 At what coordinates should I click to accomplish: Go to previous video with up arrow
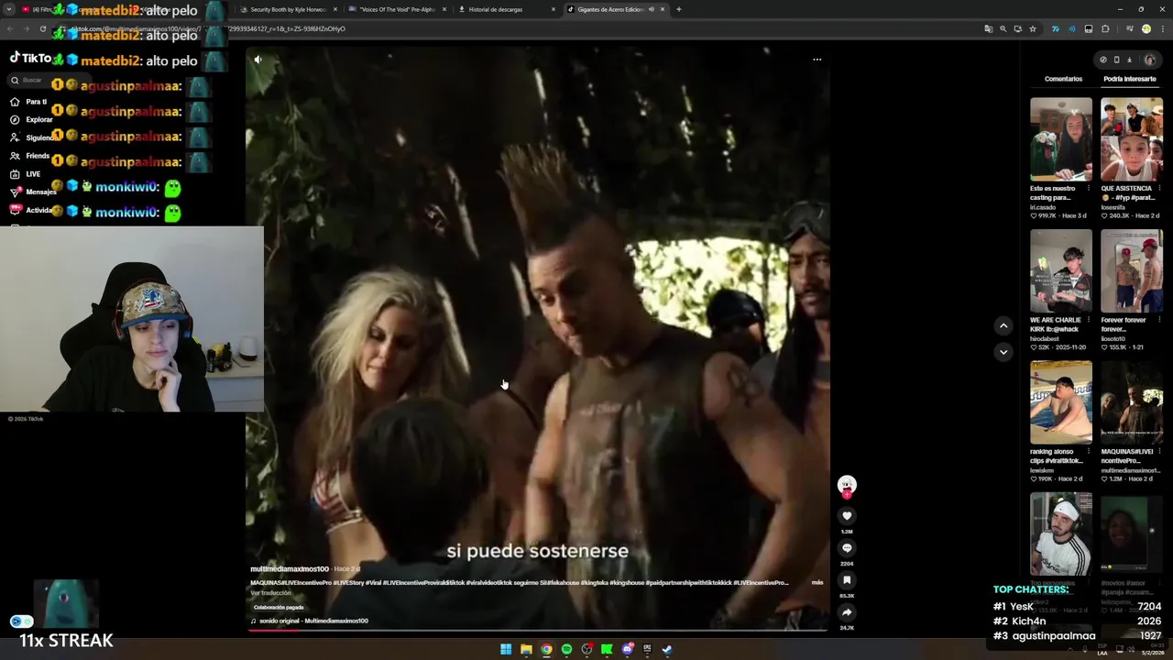click(1003, 325)
